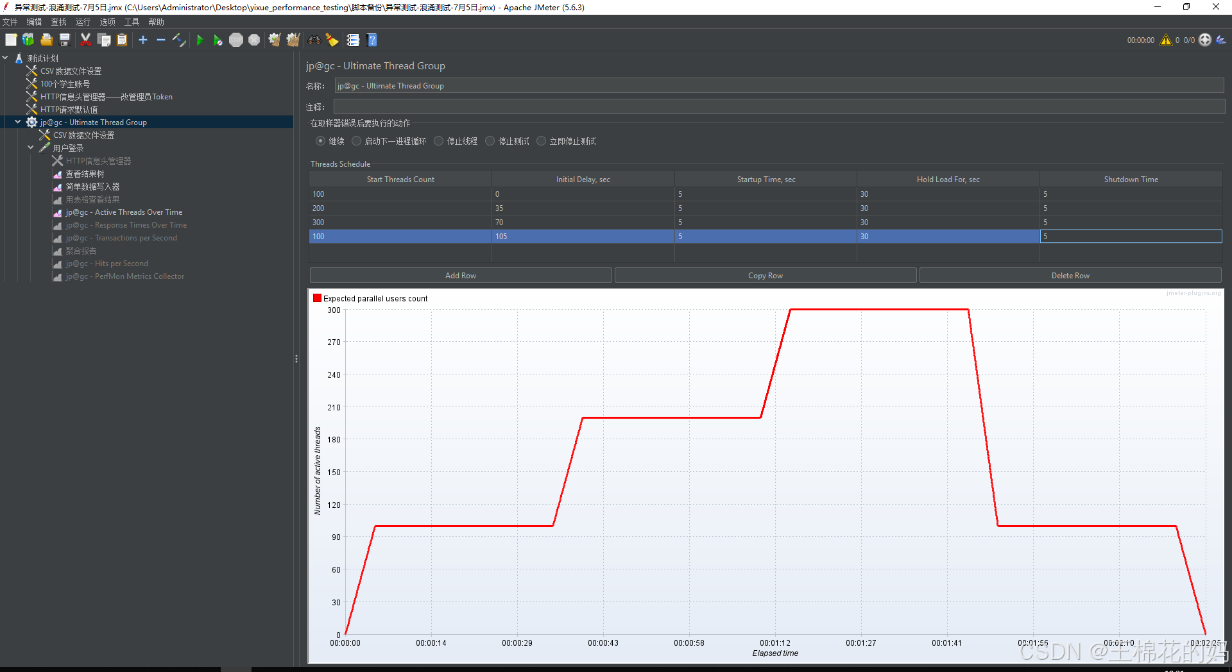
Task: Create a new test plan via toolbar
Action: click(x=11, y=40)
